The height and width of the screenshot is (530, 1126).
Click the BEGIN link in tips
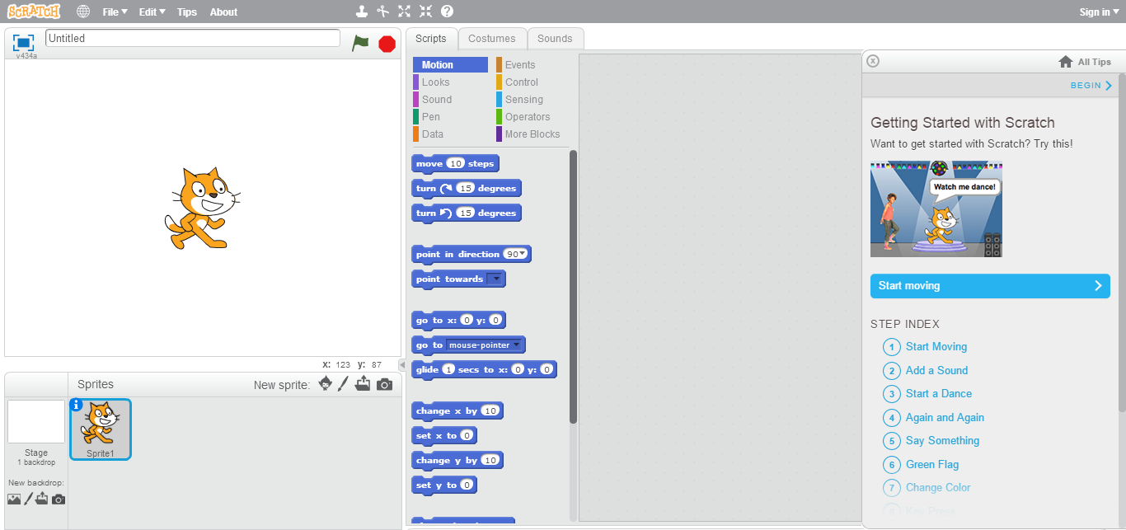1091,86
